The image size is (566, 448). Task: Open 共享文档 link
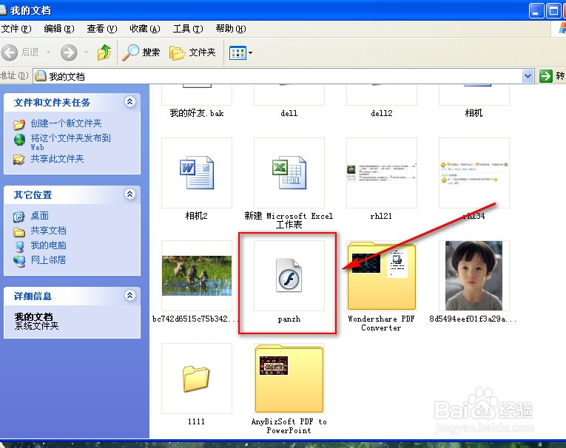pos(48,231)
